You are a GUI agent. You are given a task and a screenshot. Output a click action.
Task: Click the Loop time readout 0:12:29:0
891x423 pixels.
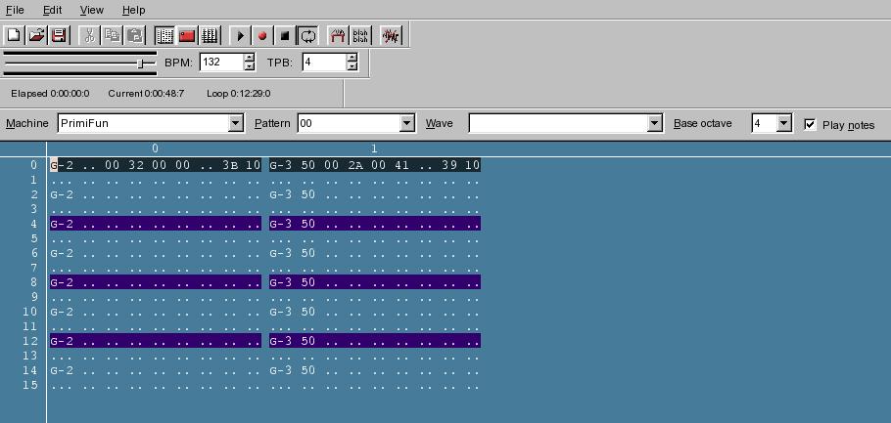[239, 94]
